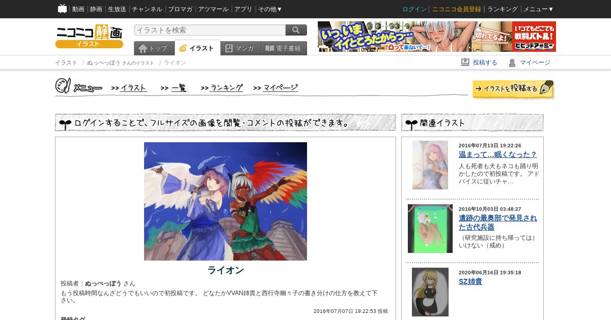The height and width of the screenshot is (320, 611).
Task: Open 動画 in top bar
Action: tap(78, 9)
